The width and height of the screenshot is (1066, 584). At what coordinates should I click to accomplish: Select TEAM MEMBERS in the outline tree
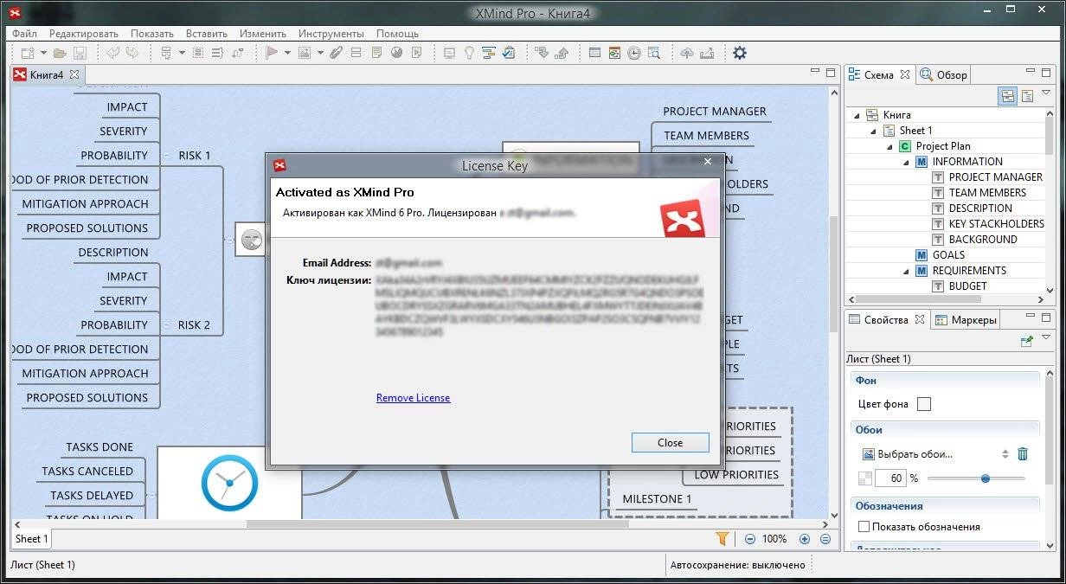[x=987, y=193]
